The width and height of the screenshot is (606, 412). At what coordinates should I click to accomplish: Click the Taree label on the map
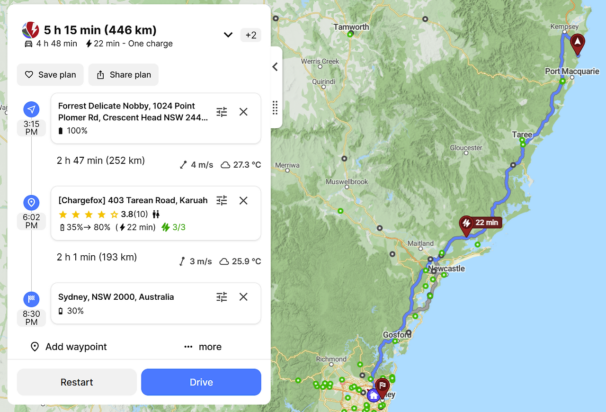coord(522,135)
